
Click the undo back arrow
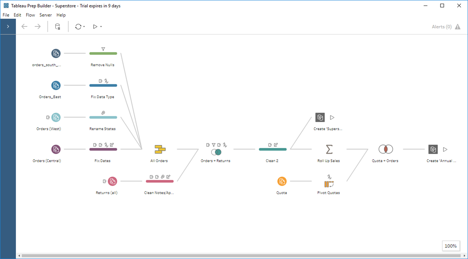(x=24, y=26)
